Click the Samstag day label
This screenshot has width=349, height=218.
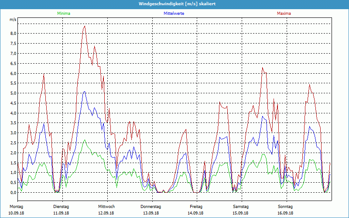point(241,207)
